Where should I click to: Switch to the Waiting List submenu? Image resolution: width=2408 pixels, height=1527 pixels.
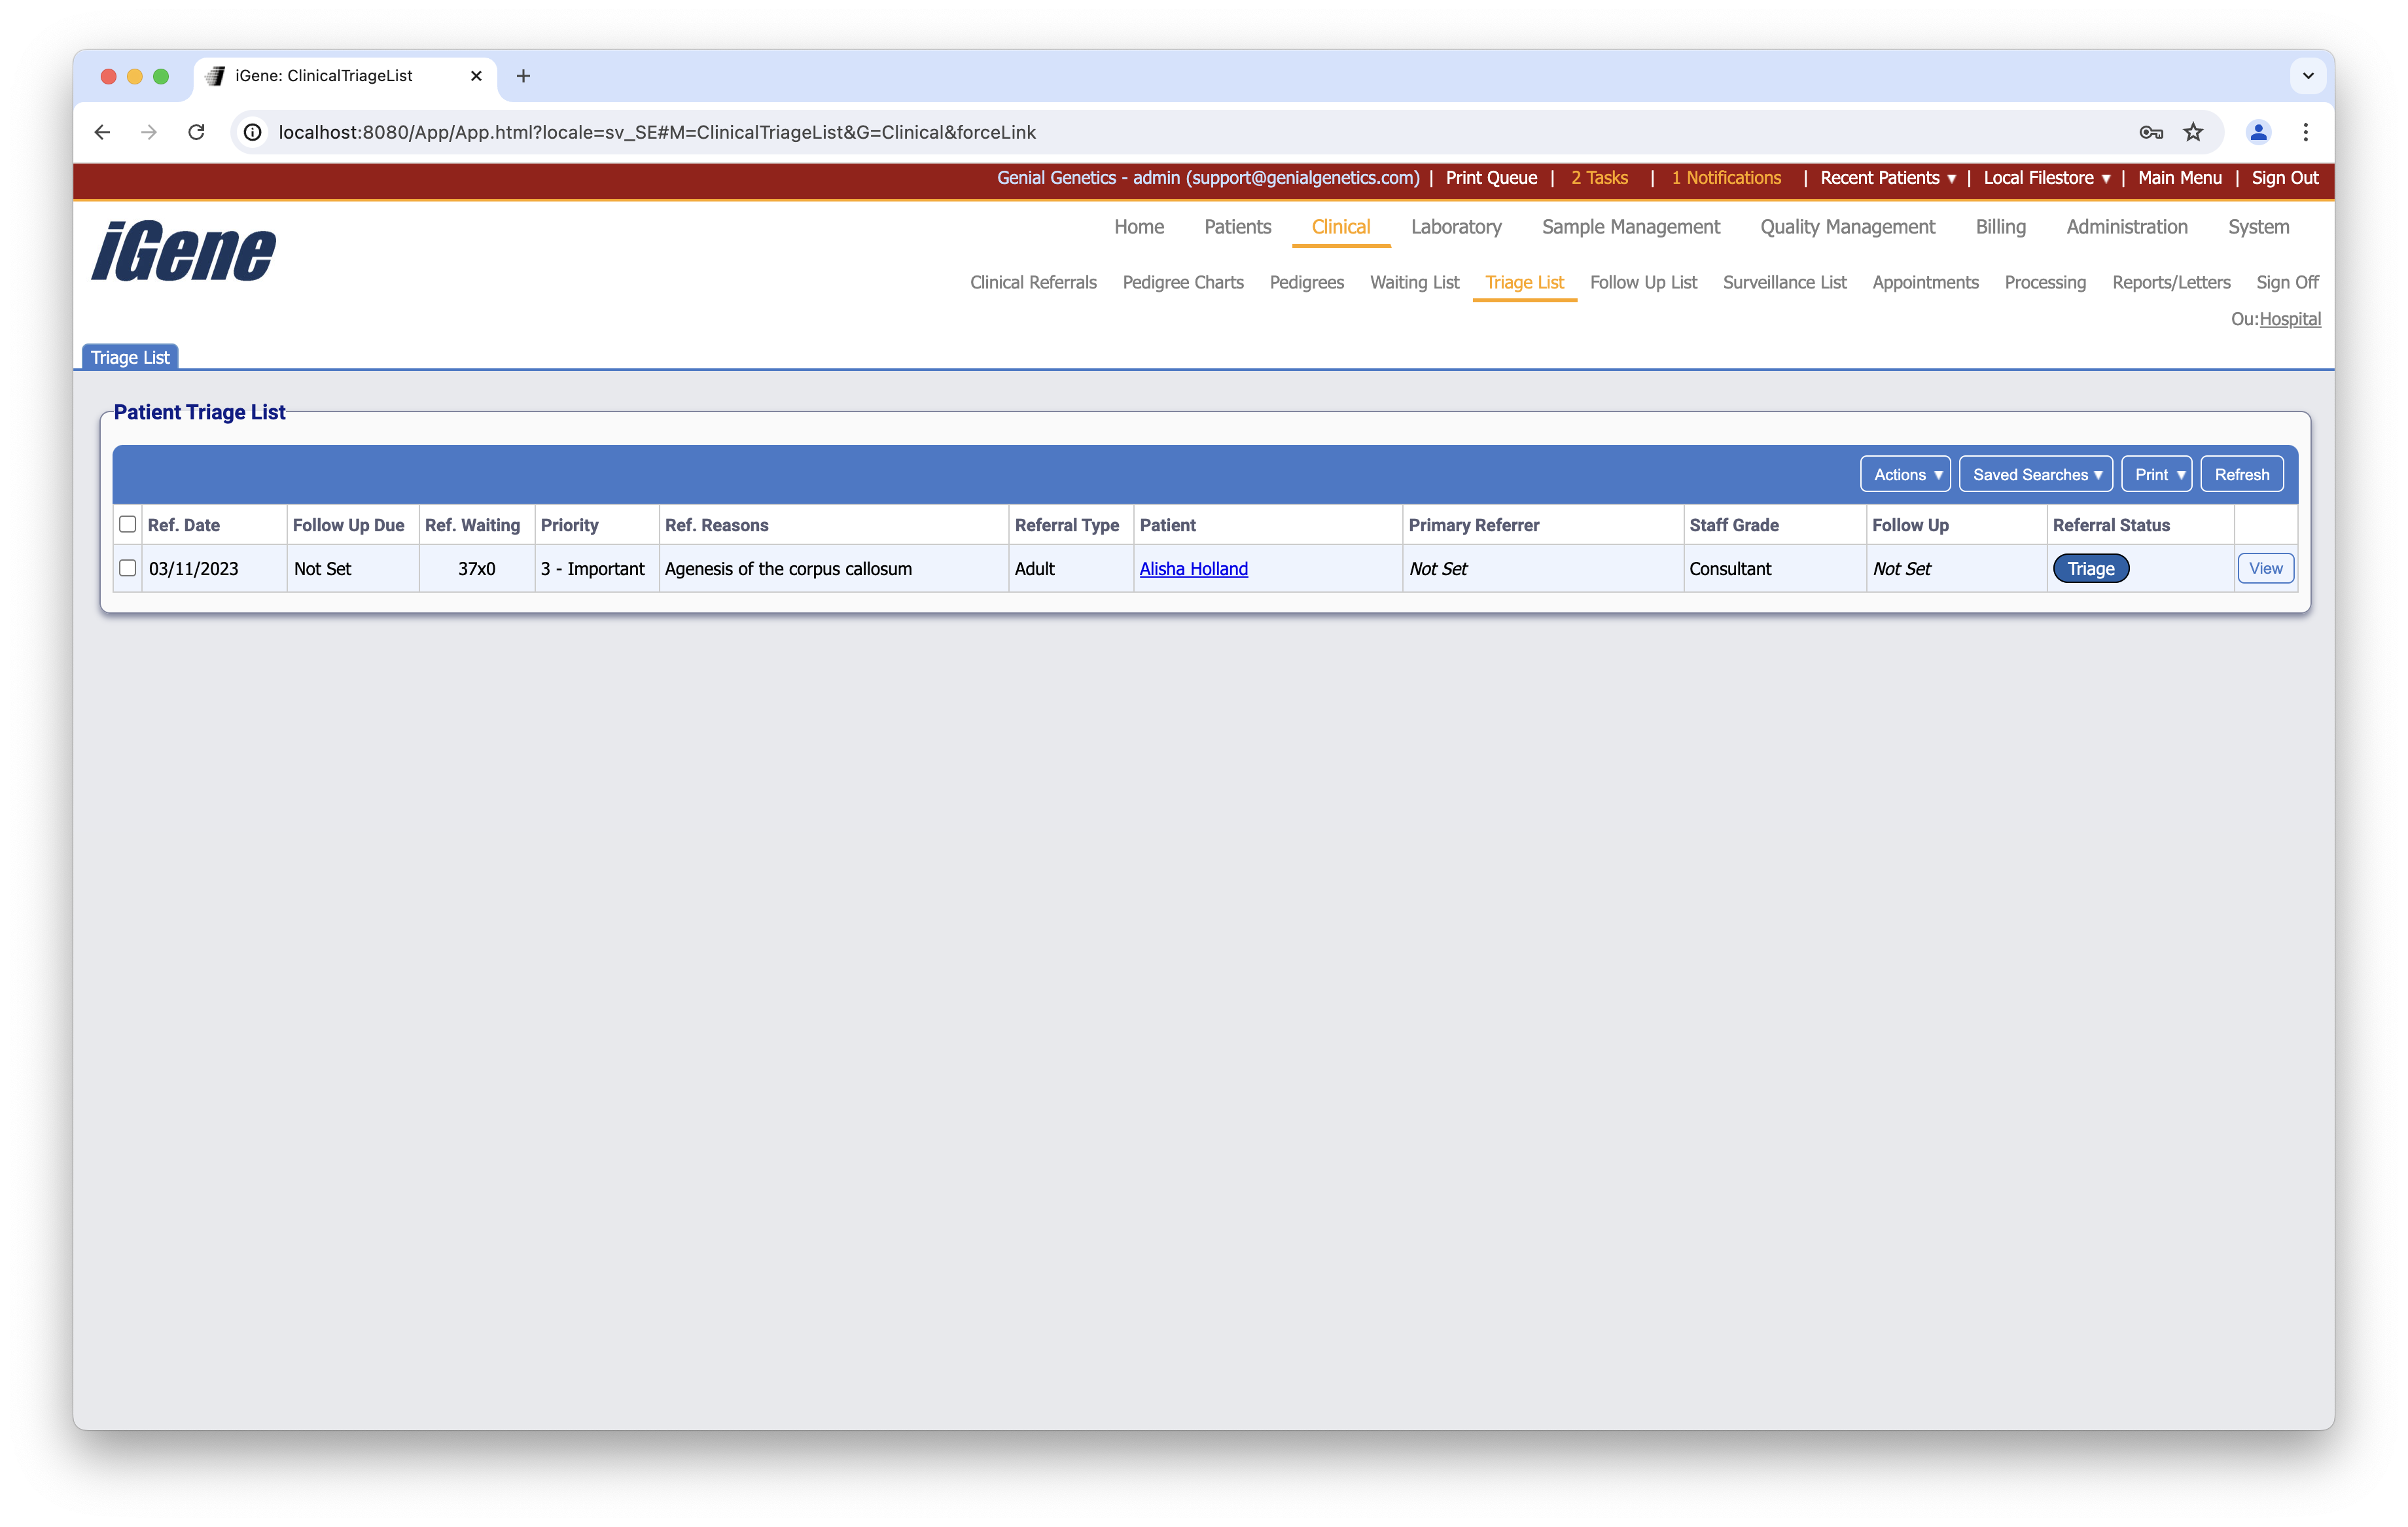[x=1414, y=282]
